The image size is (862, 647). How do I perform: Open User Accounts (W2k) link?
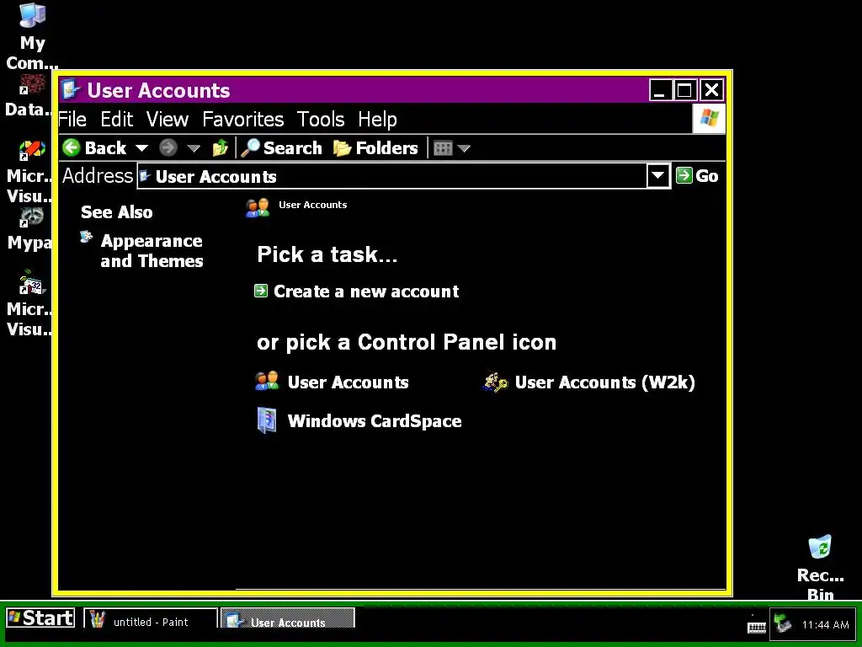[604, 382]
